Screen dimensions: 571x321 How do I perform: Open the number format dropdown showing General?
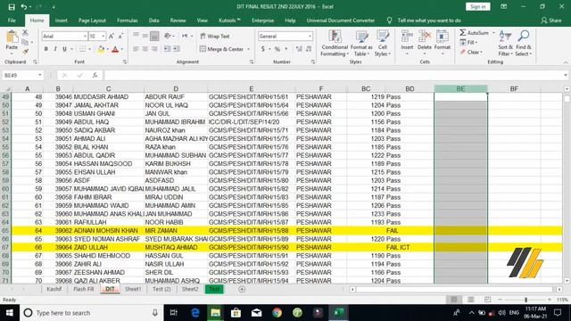tap(310, 36)
